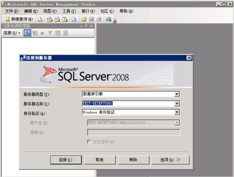This screenshot has height=177, width=234.
Task: Click the Windows 身份验证 combo box
Action: pyautogui.click(x=131, y=112)
